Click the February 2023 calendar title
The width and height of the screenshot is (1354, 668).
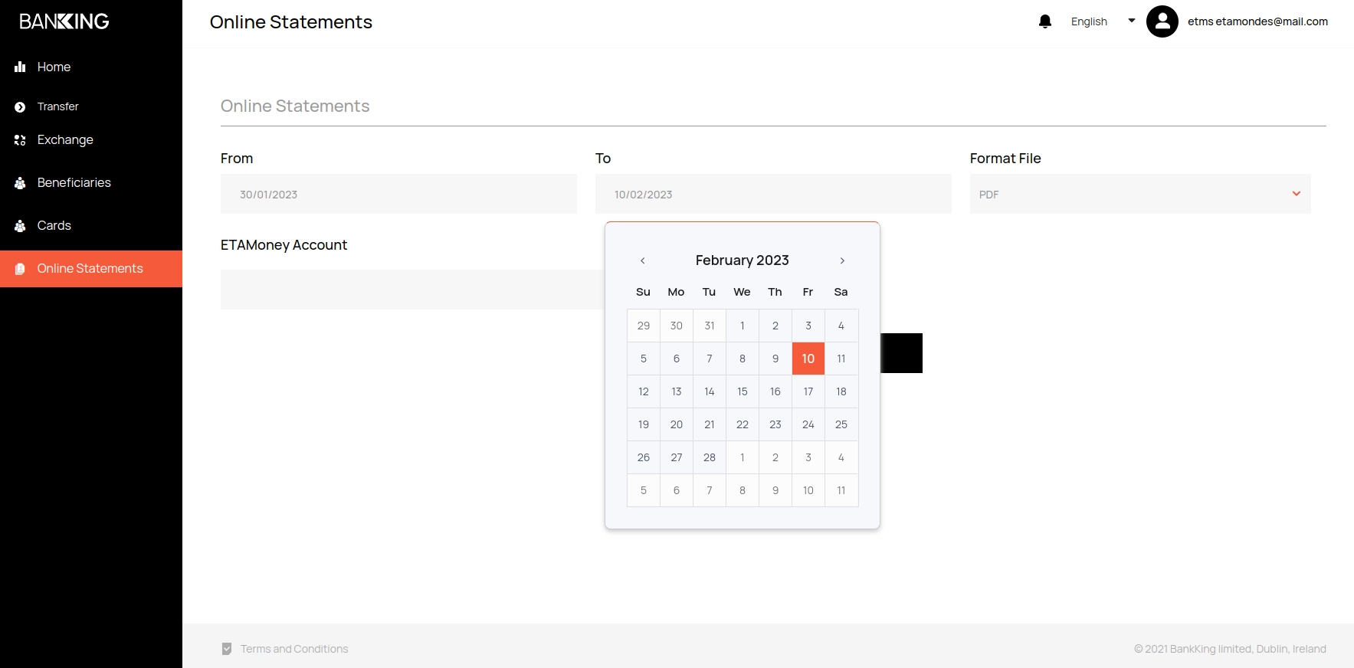742,260
